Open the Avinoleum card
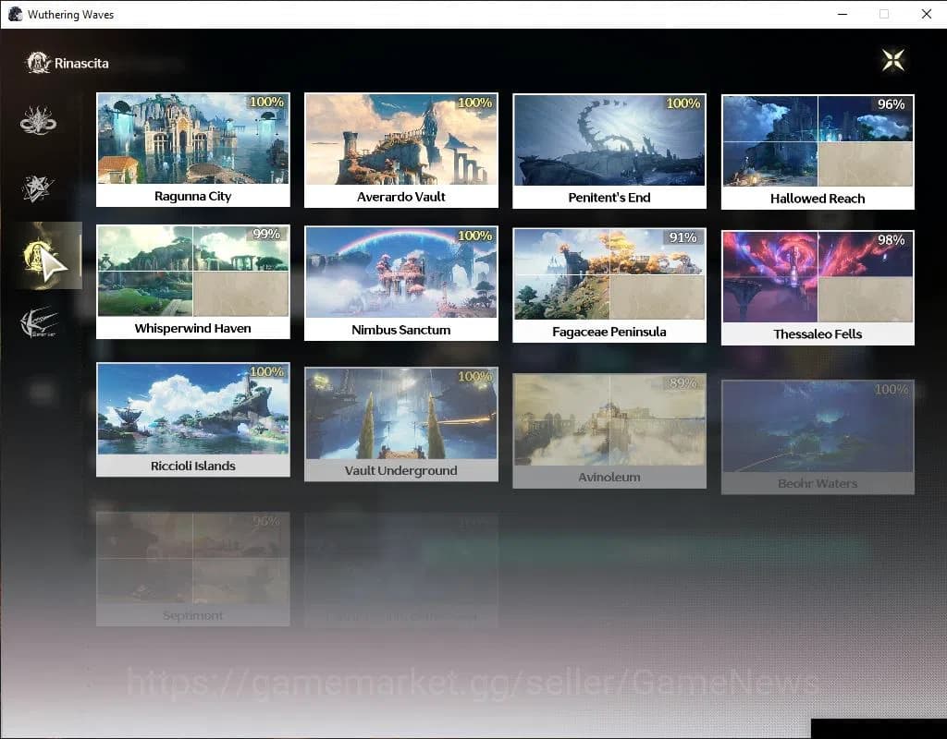Image resolution: width=947 pixels, height=739 pixels. 609,430
